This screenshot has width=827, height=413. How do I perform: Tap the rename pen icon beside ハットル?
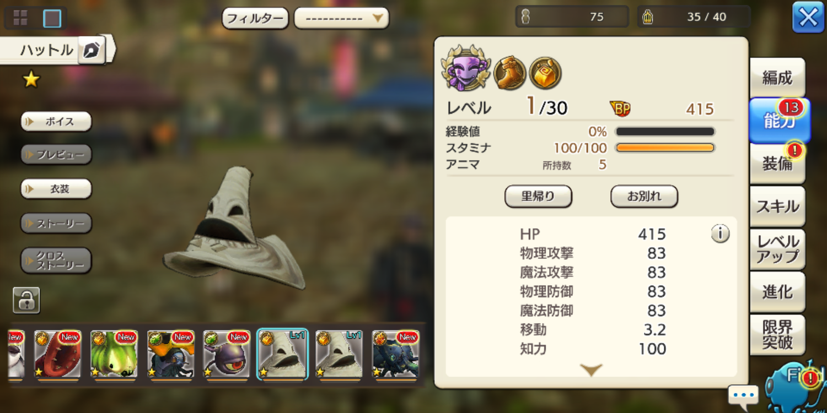click(92, 51)
